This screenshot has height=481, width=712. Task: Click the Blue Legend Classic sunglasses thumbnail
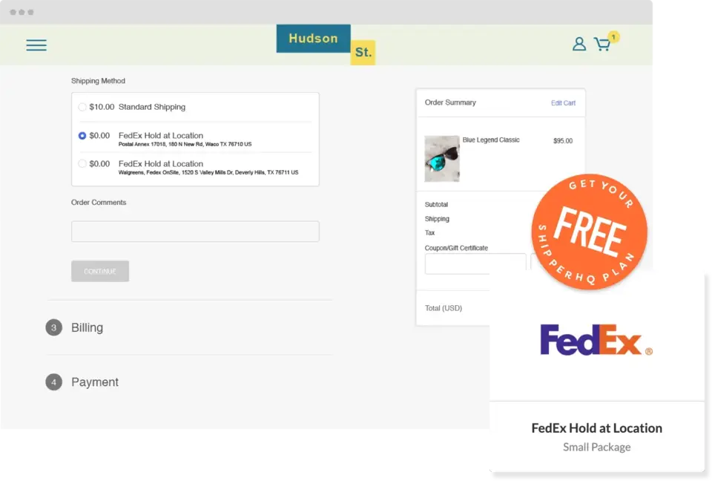tap(442, 159)
